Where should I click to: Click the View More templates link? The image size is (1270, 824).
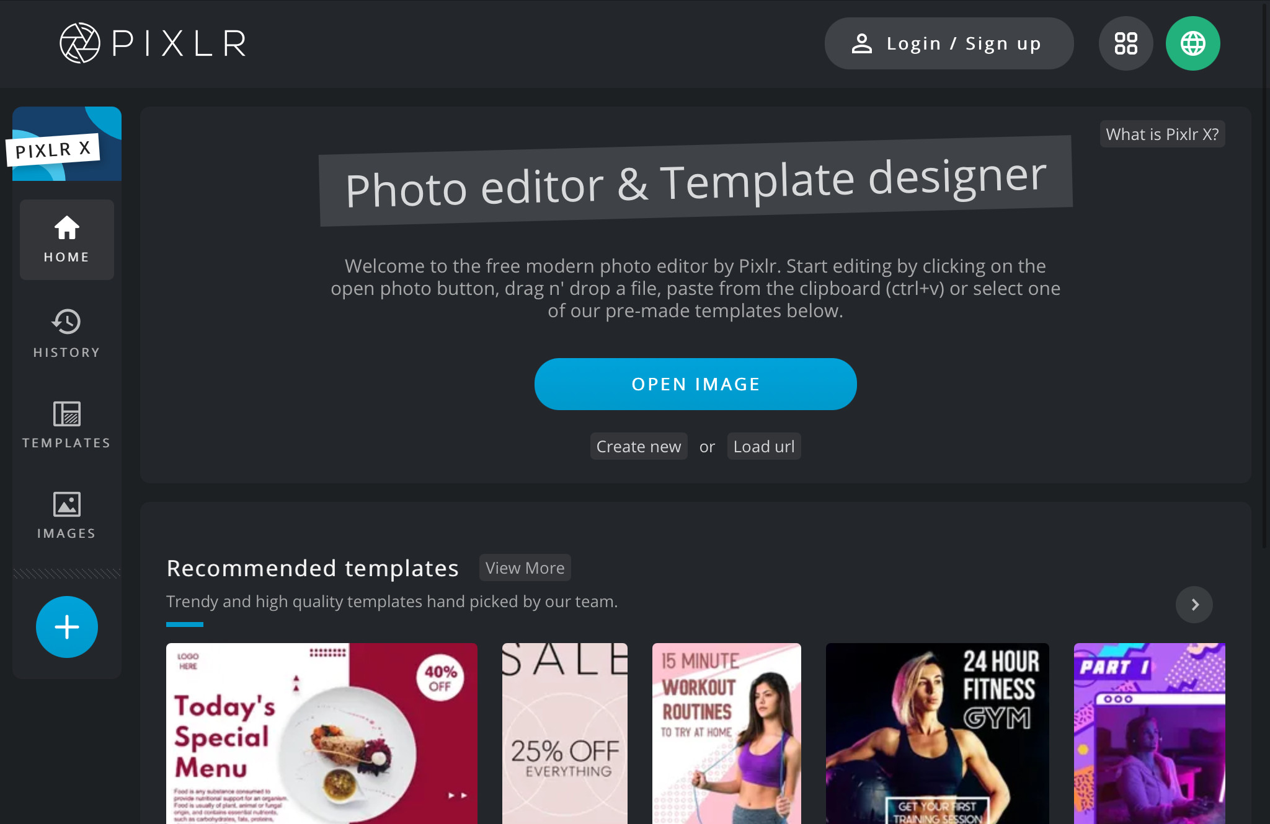tap(525, 568)
